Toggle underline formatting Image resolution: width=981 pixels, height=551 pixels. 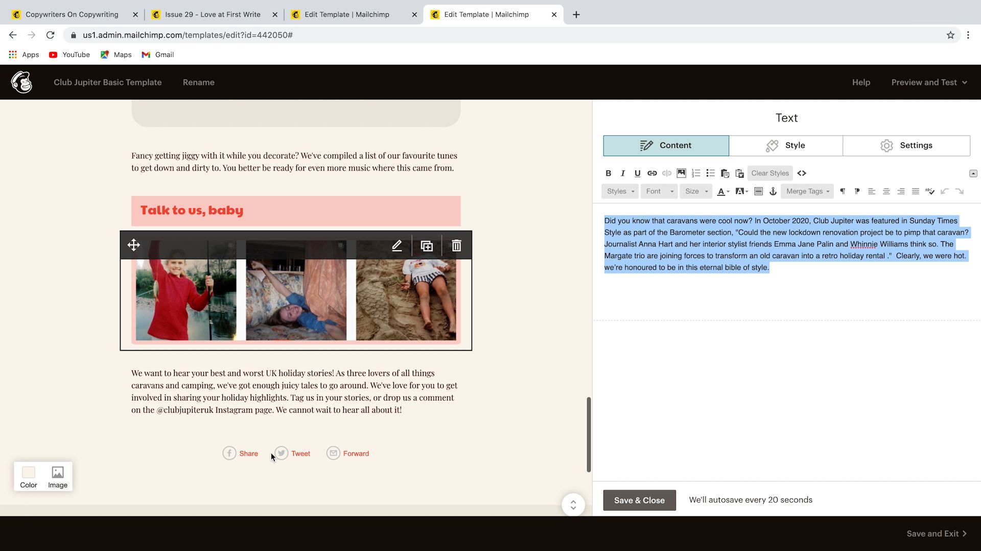tap(637, 173)
